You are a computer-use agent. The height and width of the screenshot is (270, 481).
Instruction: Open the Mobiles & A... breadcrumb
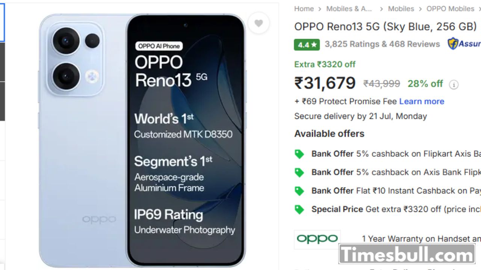pos(349,9)
